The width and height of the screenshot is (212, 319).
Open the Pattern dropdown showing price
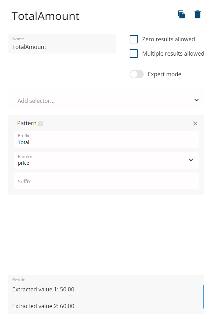[x=102, y=160]
